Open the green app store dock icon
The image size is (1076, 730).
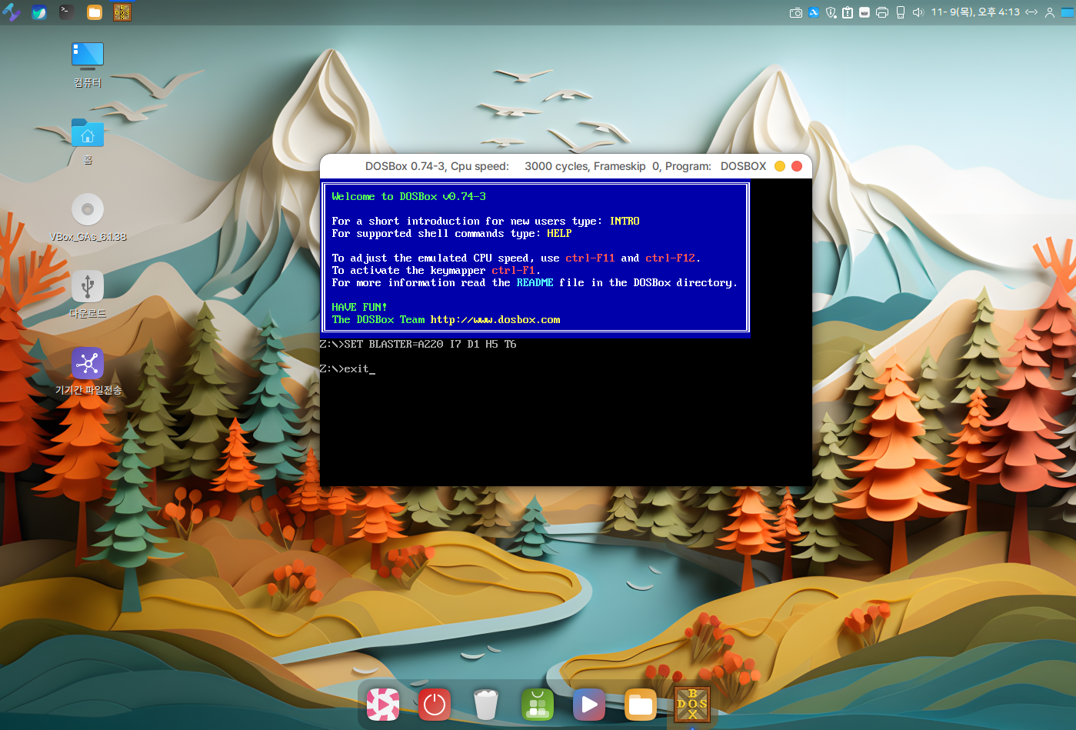(x=538, y=705)
